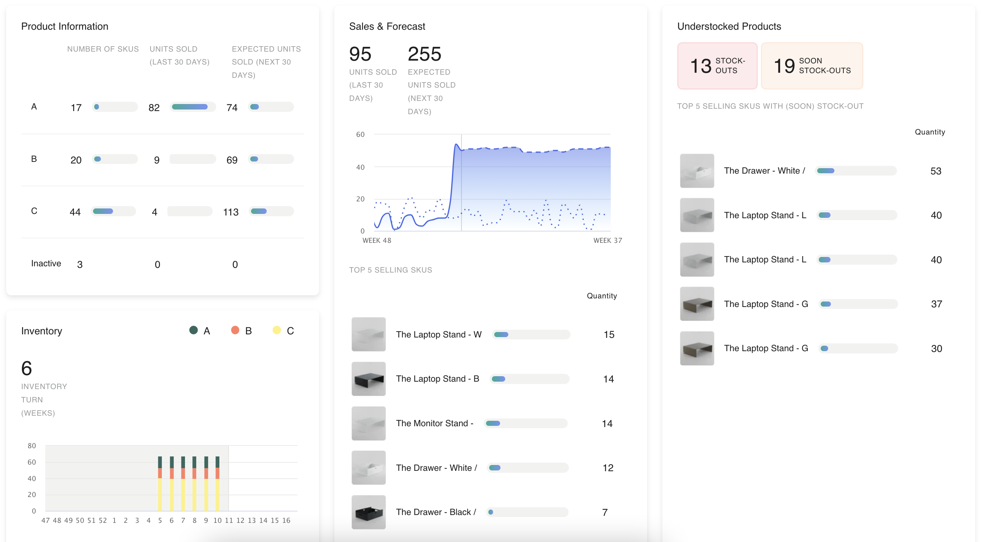This screenshot has width=983, height=542.
Task: Toggle legend series A in Inventory chart
Action: pyautogui.click(x=194, y=330)
